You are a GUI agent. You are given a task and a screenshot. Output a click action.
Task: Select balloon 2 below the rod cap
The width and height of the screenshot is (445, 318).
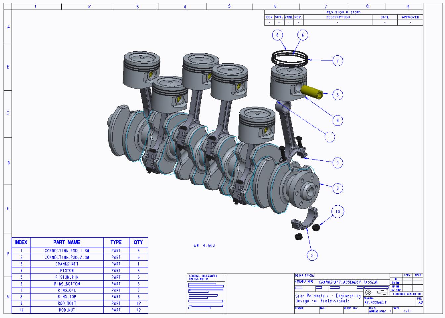[x=312, y=255]
